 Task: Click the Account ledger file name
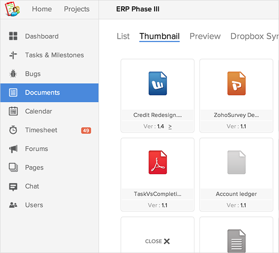pyautogui.click(x=236, y=194)
